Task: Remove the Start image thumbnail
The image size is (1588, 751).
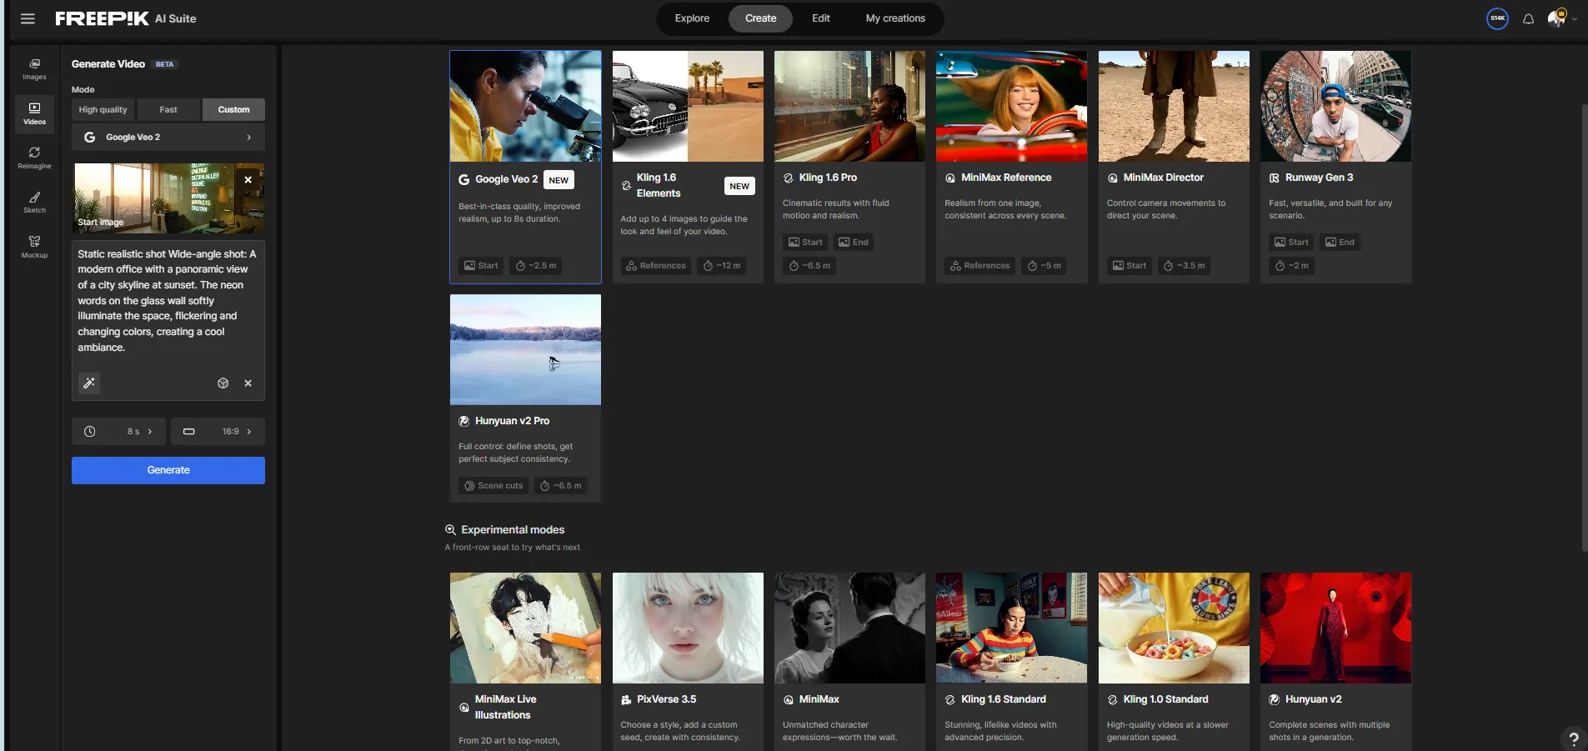Action: pos(248,179)
